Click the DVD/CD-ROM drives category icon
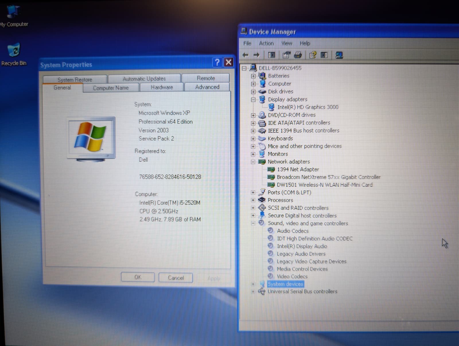 click(262, 115)
